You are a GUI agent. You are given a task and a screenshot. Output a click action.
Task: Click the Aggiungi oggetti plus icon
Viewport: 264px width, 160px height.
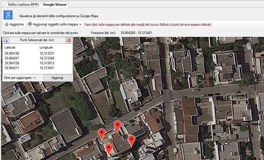(30, 24)
